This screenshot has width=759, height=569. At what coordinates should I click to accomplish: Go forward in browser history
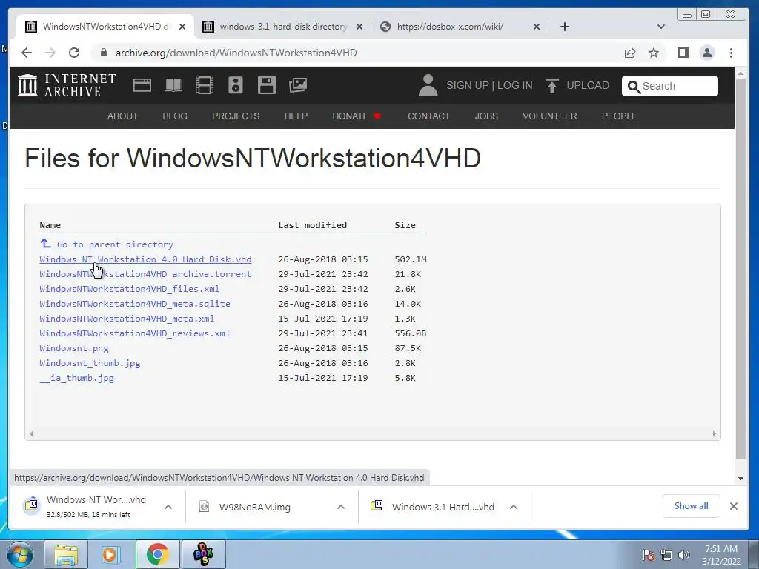[50, 53]
